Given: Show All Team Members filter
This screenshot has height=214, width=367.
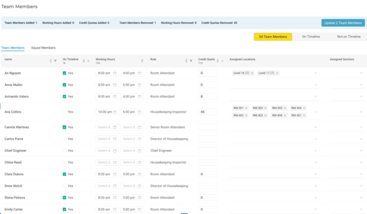Looking at the screenshot, I should point(273,37).
